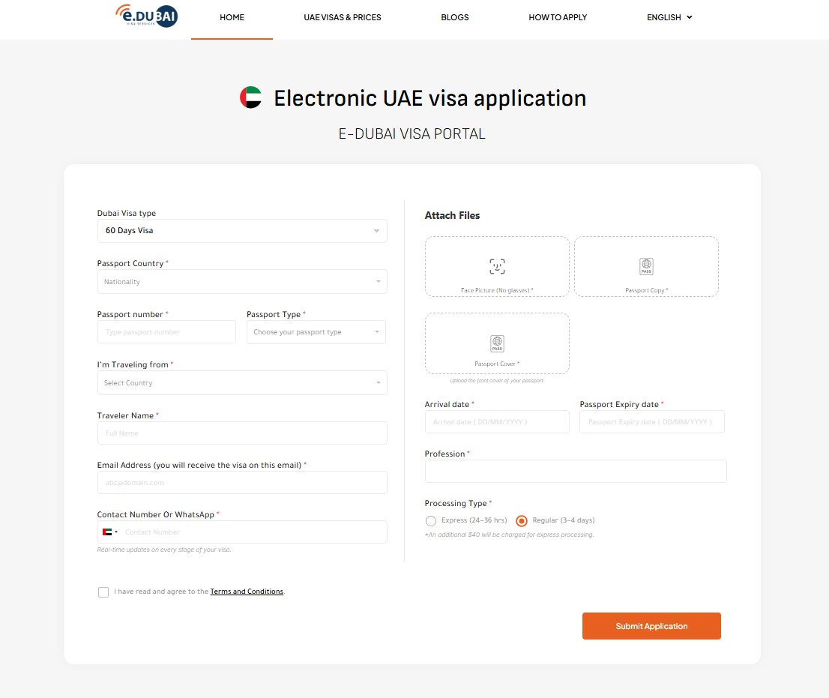This screenshot has height=698, width=829.
Task: Open the Dubai Visa type dropdown
Action: [x=242, y=231]
